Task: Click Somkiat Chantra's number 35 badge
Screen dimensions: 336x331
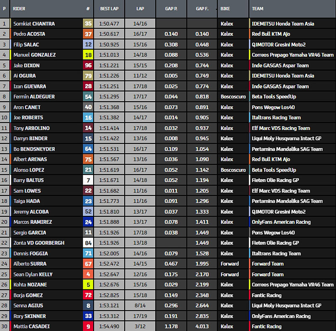Action: click(88, 24)
